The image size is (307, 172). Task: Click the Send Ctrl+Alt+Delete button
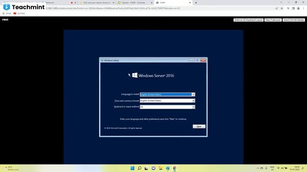click(294, 20)
